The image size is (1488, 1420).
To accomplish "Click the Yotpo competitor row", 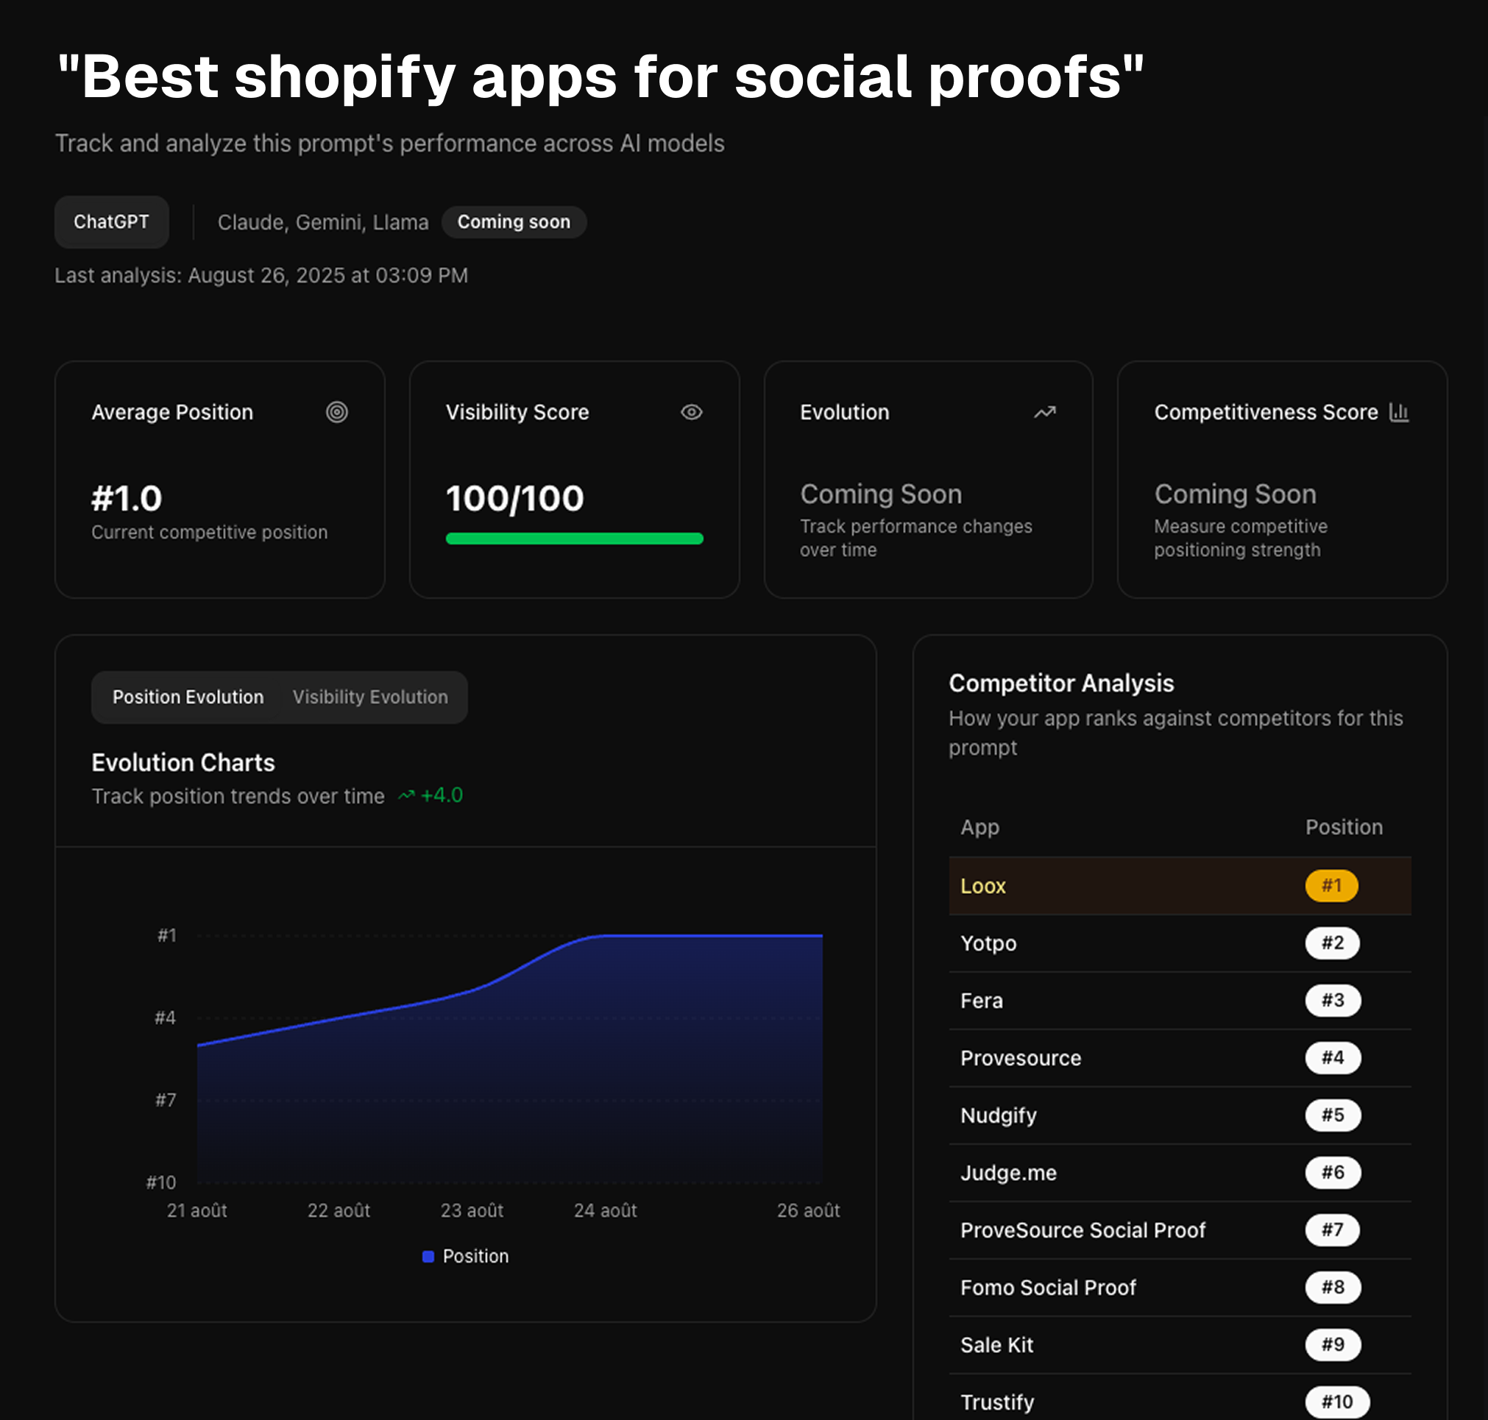I will 1180,943.
